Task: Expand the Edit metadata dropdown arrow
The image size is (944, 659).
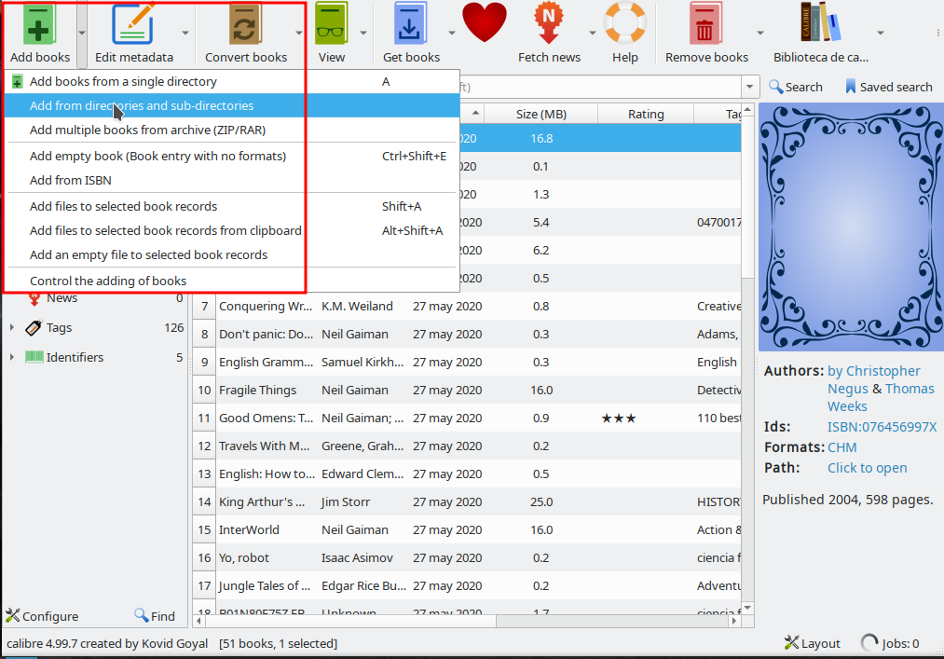Action: point(185,34)
